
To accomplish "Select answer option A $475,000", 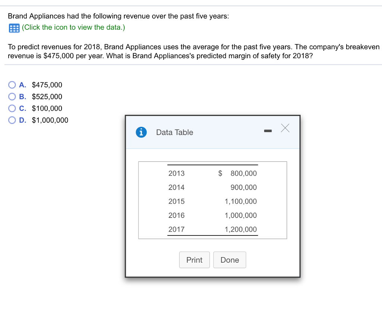I will click(12, 85).
